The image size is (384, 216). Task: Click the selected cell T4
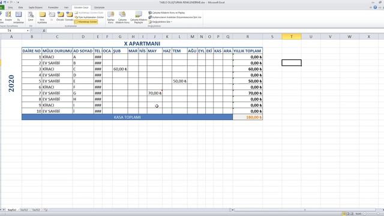point(292,63)
